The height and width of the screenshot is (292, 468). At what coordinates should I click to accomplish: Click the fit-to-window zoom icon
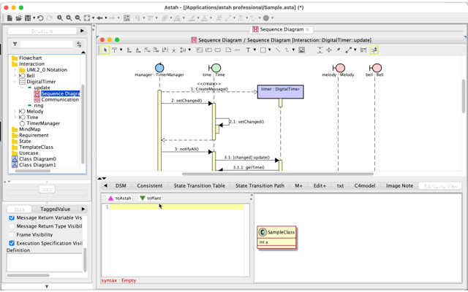coord(87,18)
